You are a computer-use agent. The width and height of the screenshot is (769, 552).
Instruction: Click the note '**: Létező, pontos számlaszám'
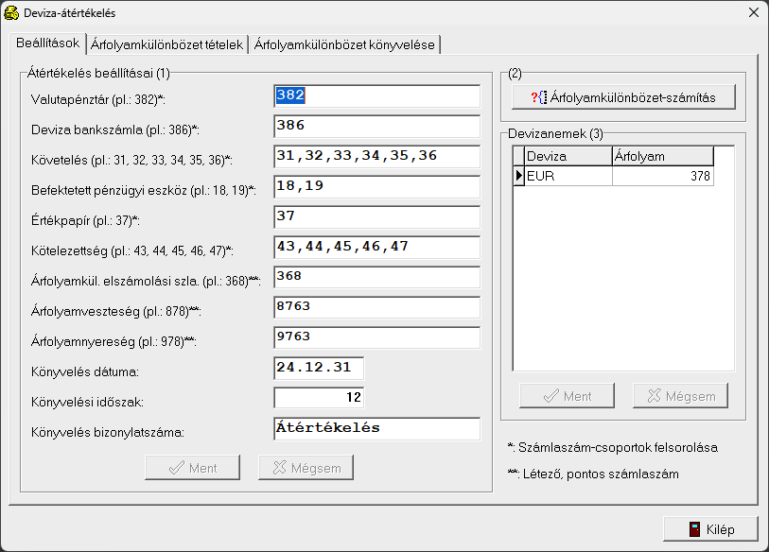point(593,474)
